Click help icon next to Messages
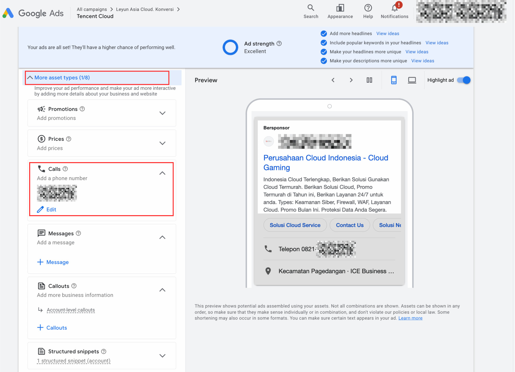Image resolution: width=515 pixels, height=372 pixels. [78, 233]
